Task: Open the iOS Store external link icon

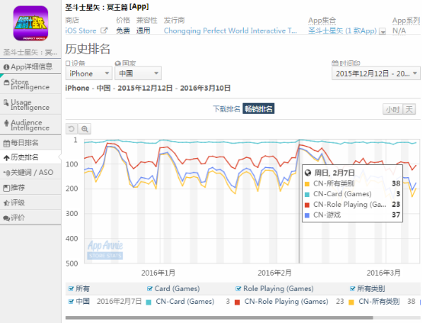Action: 104,31
